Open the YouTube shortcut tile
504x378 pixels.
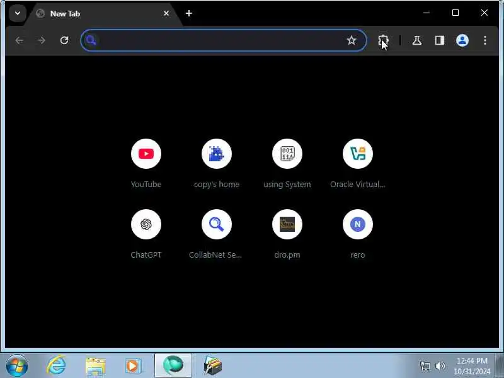coord(146,163)
